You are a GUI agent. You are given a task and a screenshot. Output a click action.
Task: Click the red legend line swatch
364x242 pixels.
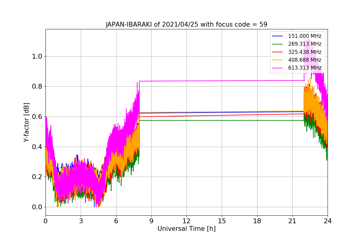coord(278,52)
